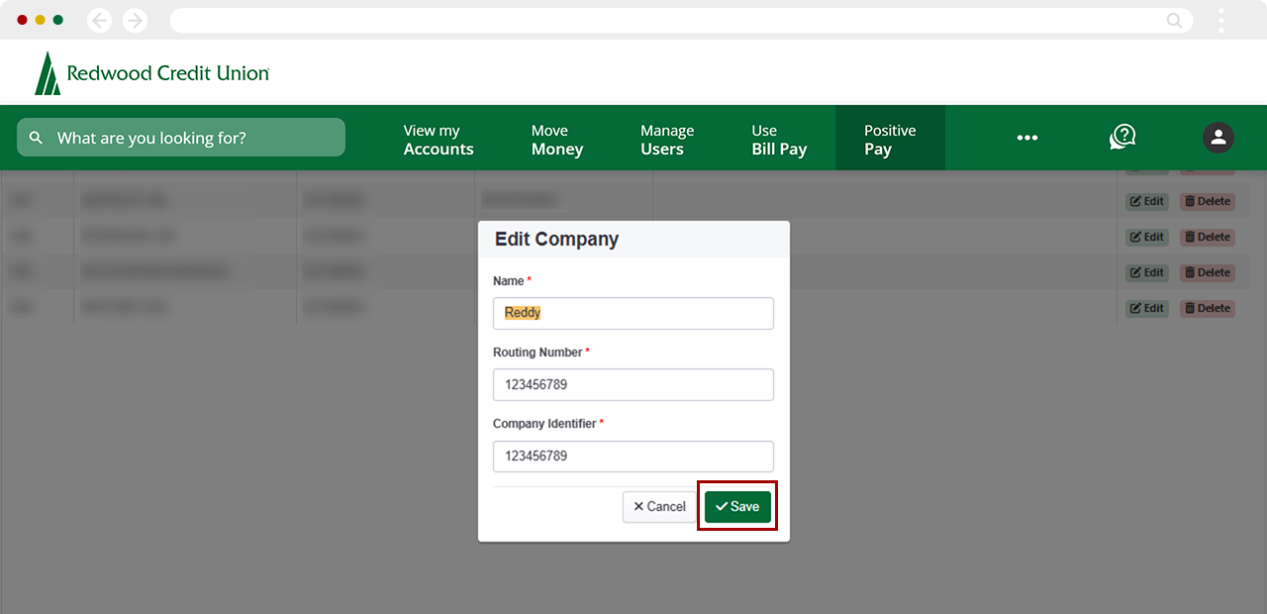Image resolution: width=1267 pixels, height=614 pixels.
Task: Click the Company Identifier input field
Action: (x=633, y=457)
